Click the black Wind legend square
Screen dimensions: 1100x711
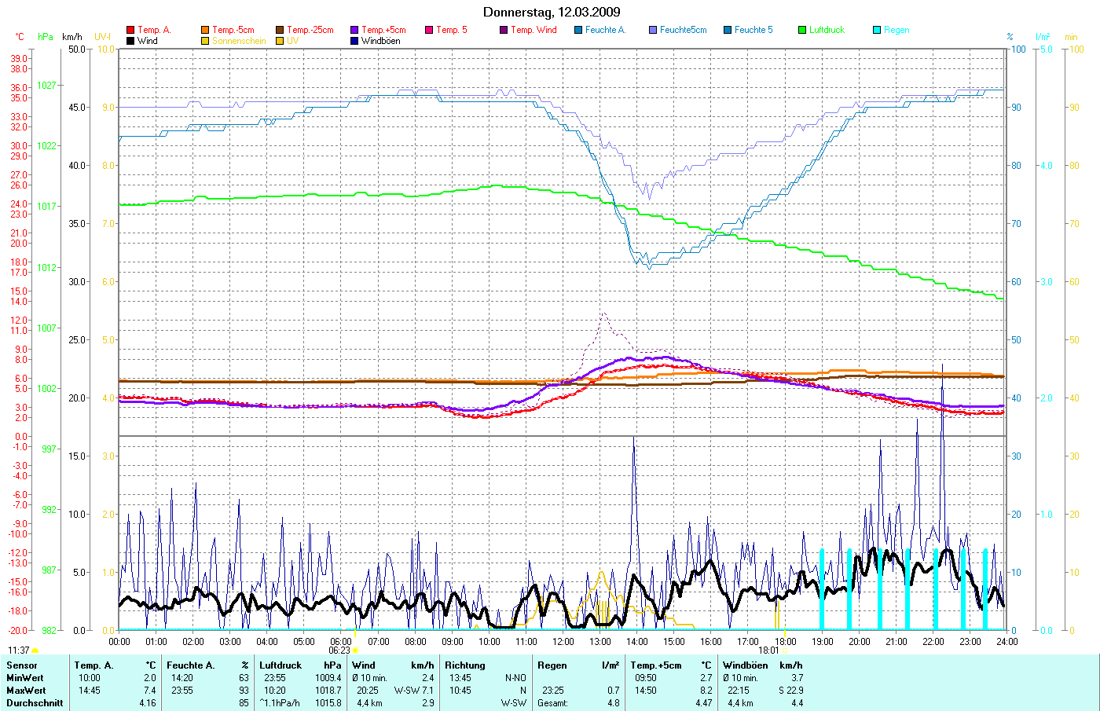coord(130,41)
